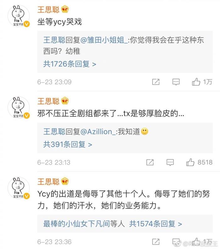Open reply icon on the 23:36 comment

[176, 242]
